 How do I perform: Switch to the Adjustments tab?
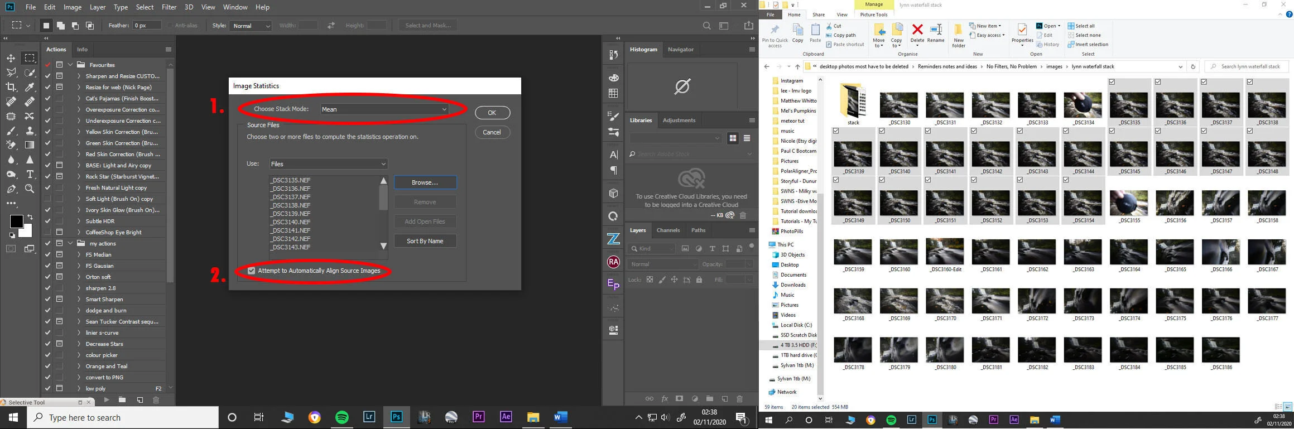[x=679, y=120]
